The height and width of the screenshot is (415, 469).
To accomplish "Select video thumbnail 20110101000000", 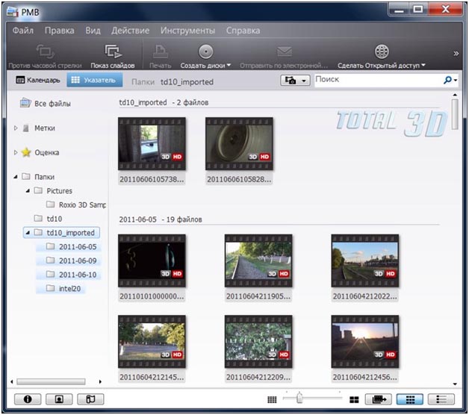I will [x=152, y=260].
